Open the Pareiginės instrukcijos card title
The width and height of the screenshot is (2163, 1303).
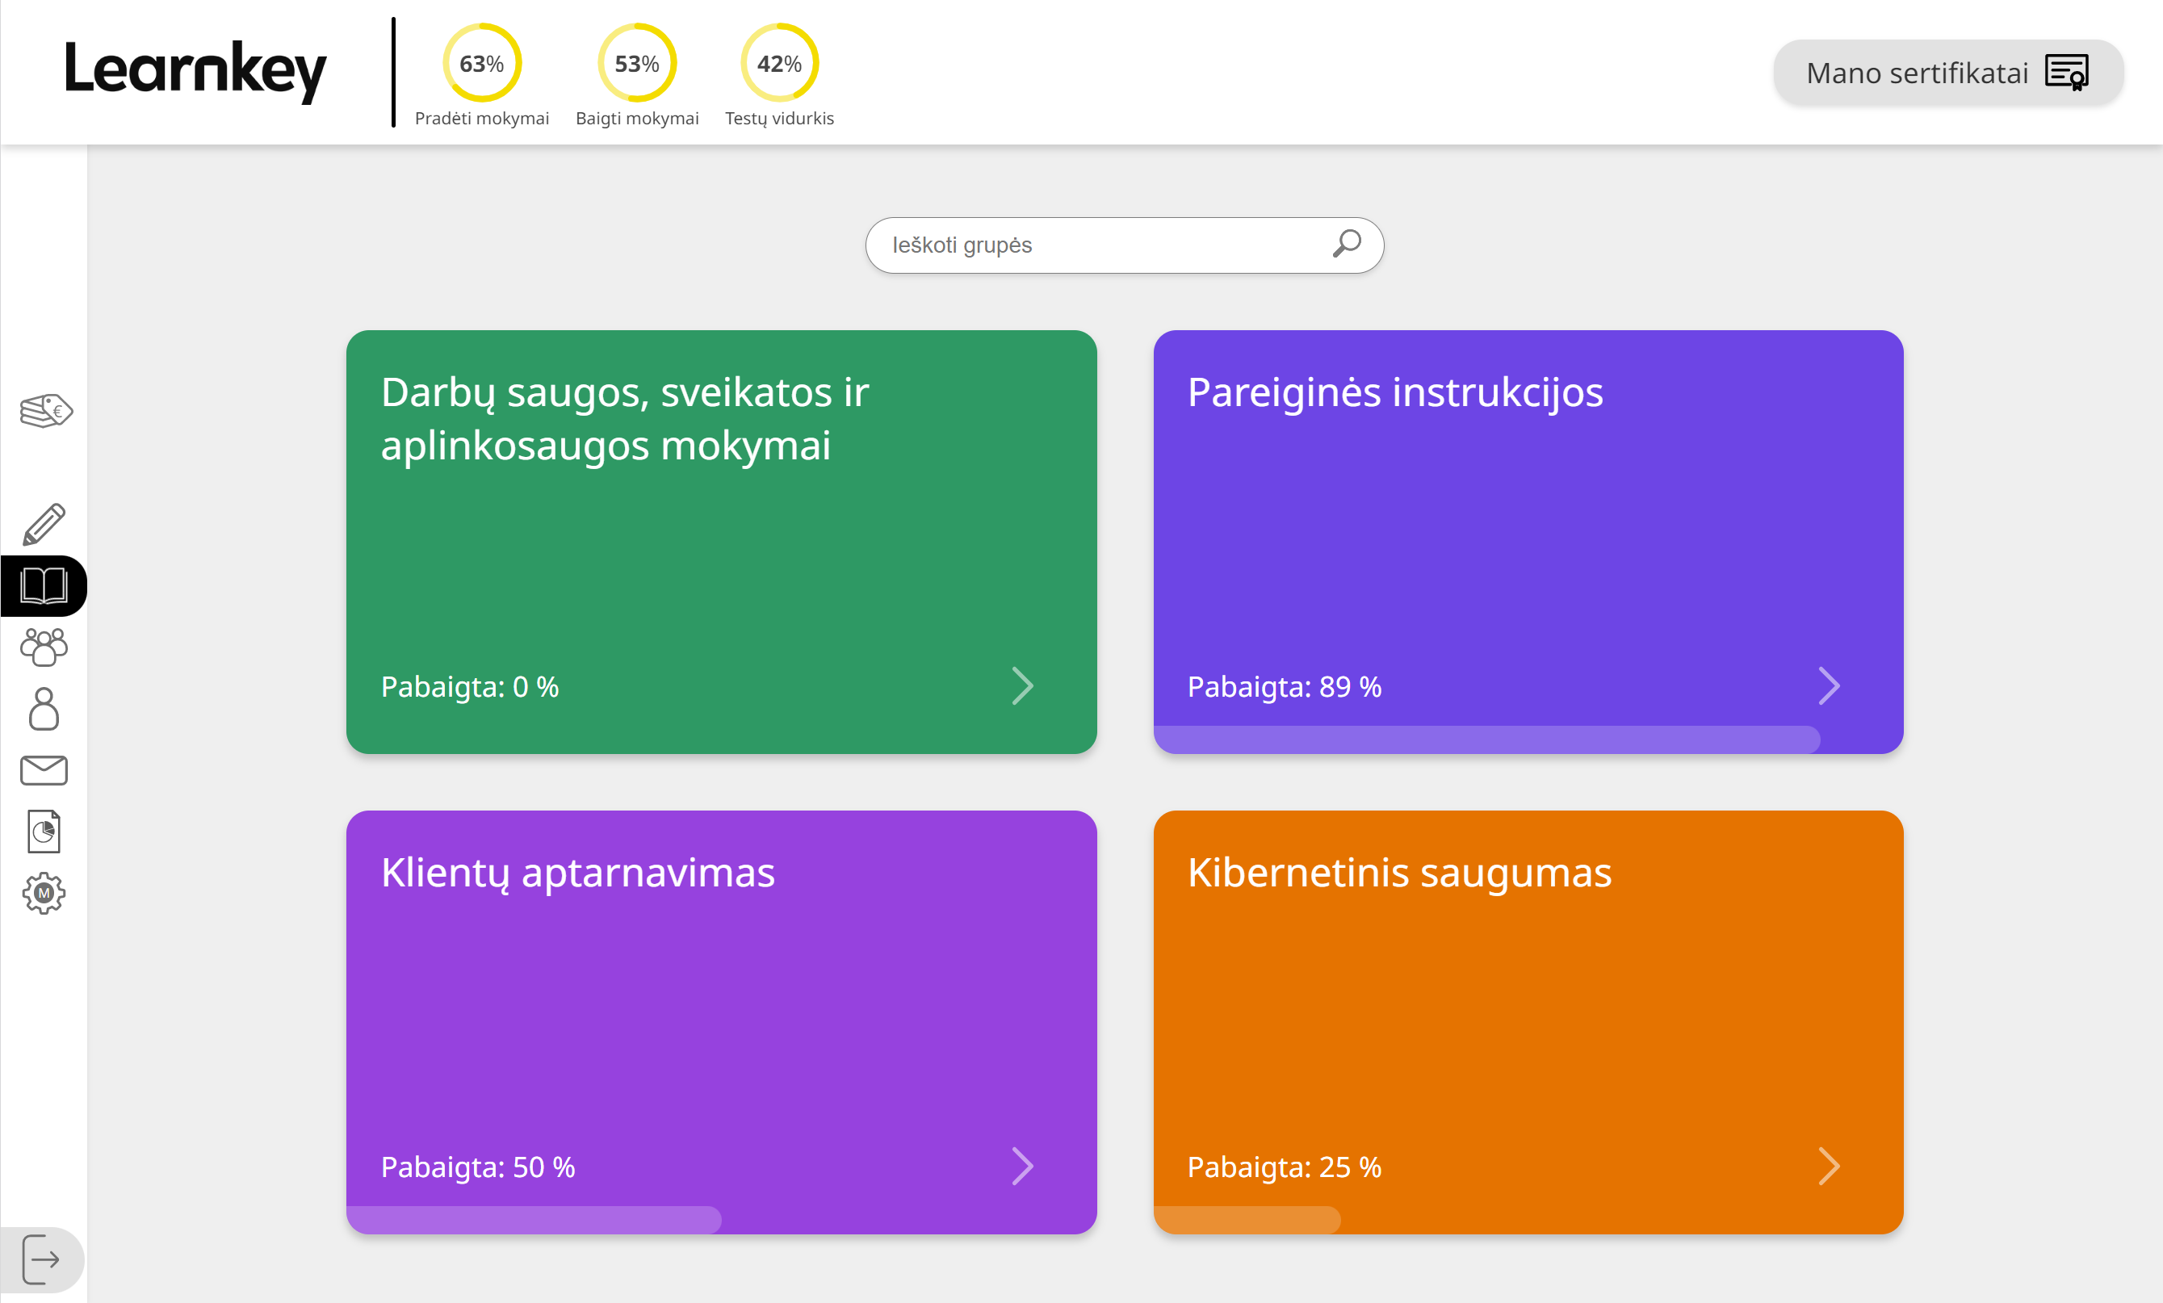(1395, 392)
